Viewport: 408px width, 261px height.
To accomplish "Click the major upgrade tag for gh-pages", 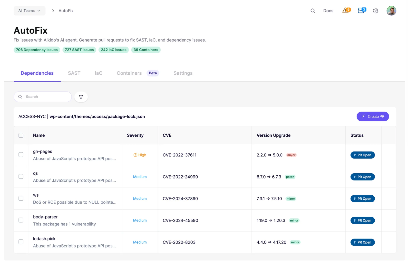I will coord(291,155).
